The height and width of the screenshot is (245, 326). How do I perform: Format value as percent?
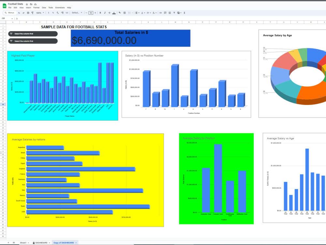[53, 13]
